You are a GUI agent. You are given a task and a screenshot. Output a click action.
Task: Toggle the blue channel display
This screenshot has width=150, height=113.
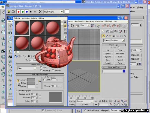[x=27, y=12]
